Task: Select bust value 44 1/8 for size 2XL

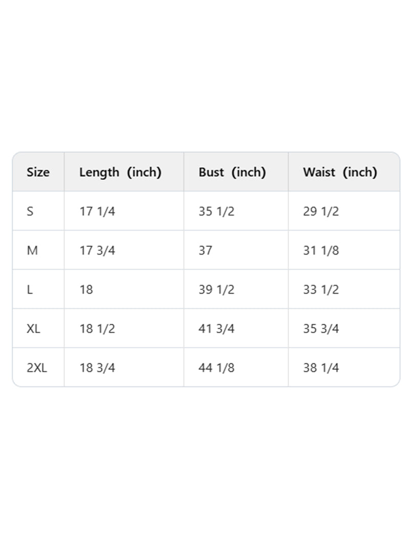Action: click(x=216, y=367)
